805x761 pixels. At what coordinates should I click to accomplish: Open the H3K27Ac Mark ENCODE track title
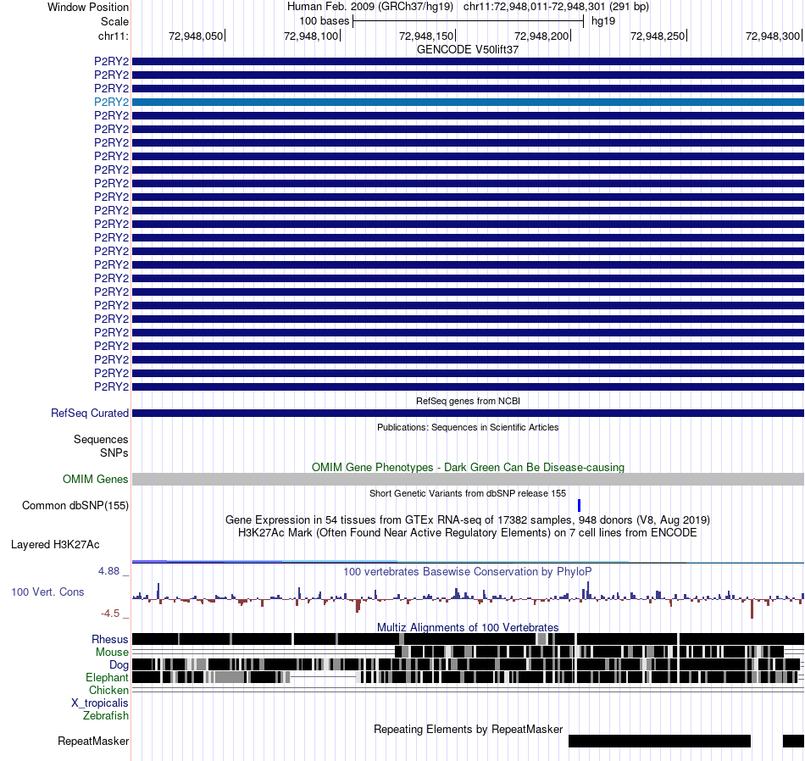[x=468, y=532]
